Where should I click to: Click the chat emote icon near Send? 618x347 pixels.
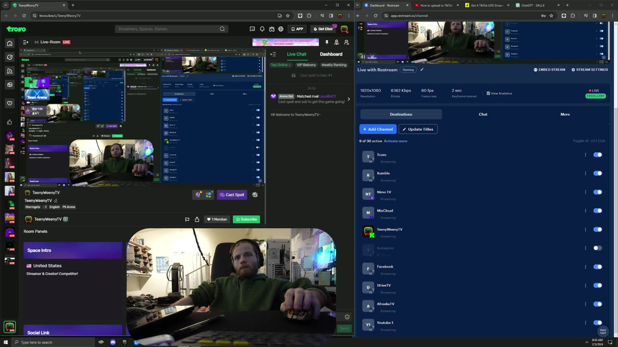(347, 317)
